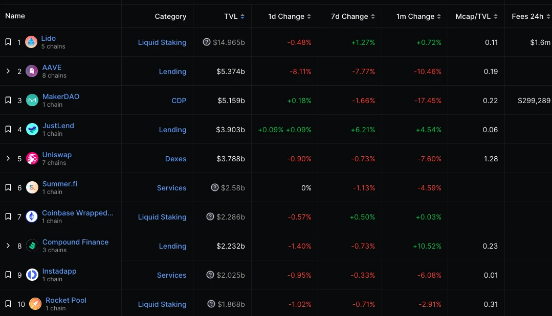
Task: Bookmark the MakerDAO row
Action: [8, 101]
